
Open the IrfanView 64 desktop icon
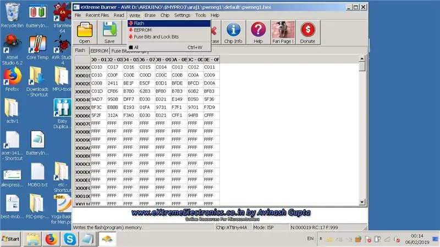point(62,18)
